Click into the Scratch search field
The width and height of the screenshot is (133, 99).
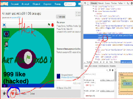coord(70,4)
